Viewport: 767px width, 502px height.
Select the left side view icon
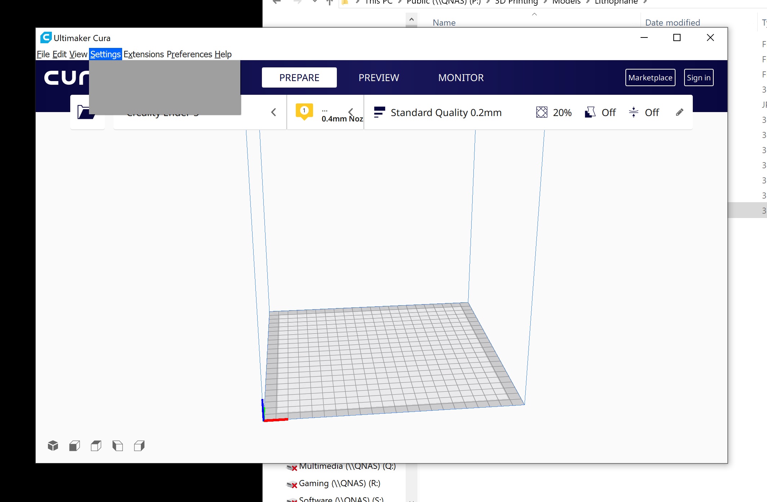[x=118, y=446]
